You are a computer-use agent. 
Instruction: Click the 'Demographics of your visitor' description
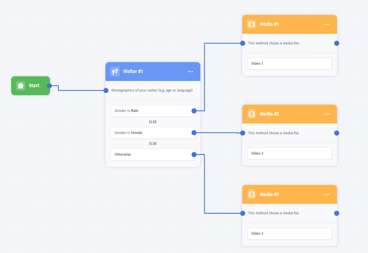152,90
